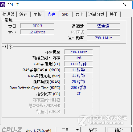Switch to the 缓存 tab
The image size is (133, 132).
pos(23,14)
